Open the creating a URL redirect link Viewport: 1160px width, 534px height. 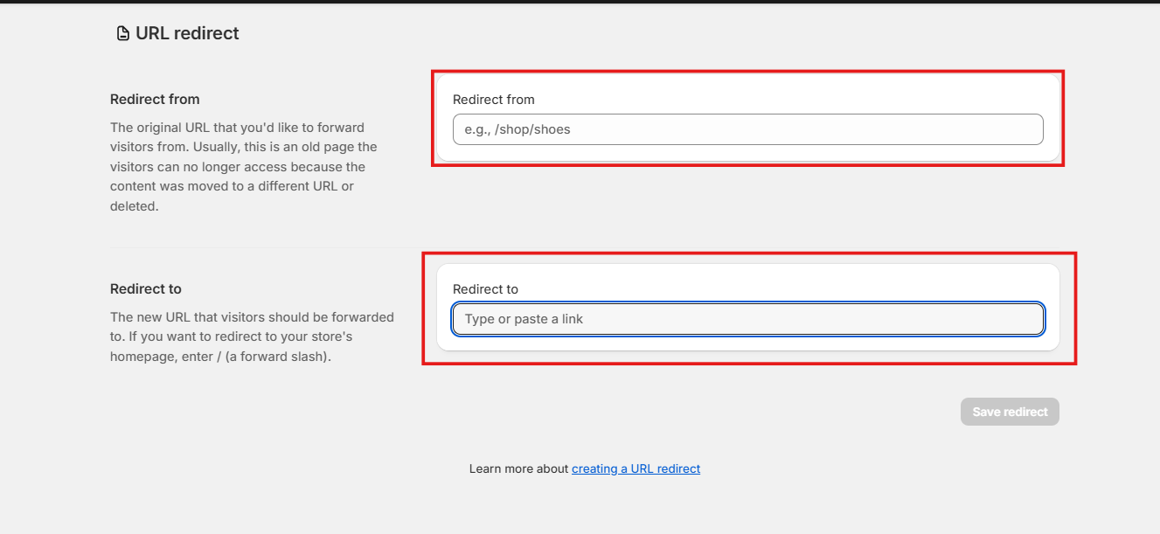pyautogui.click(x=636, y=468)
